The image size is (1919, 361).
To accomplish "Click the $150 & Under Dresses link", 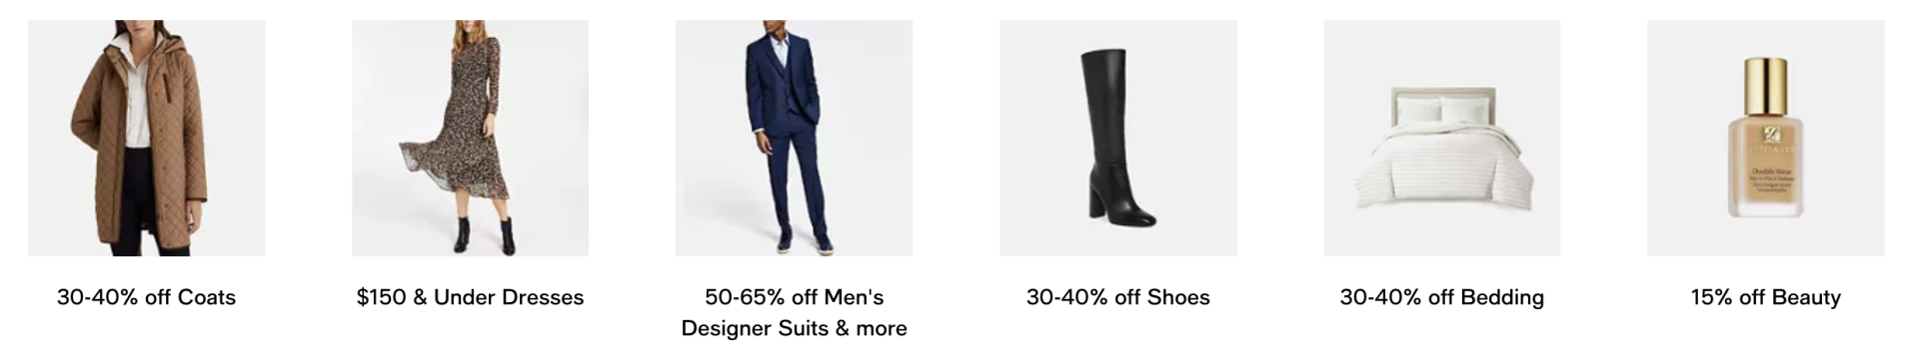I will tap(470, 297).
